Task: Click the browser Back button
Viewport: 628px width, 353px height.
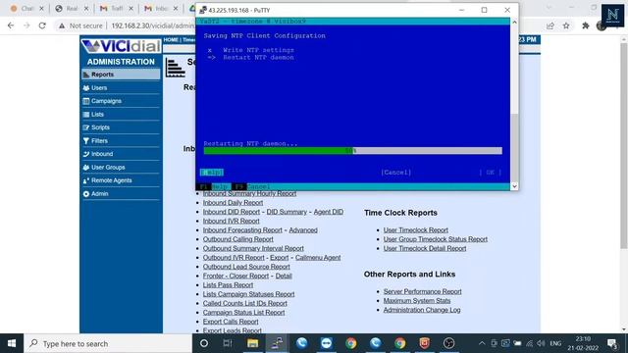Action: (x=11, y=25)
